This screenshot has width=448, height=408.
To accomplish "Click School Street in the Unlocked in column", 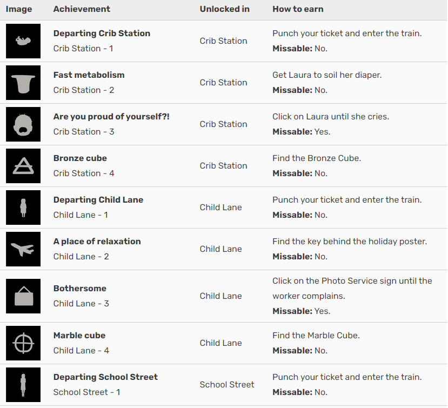I will point(227,385).
